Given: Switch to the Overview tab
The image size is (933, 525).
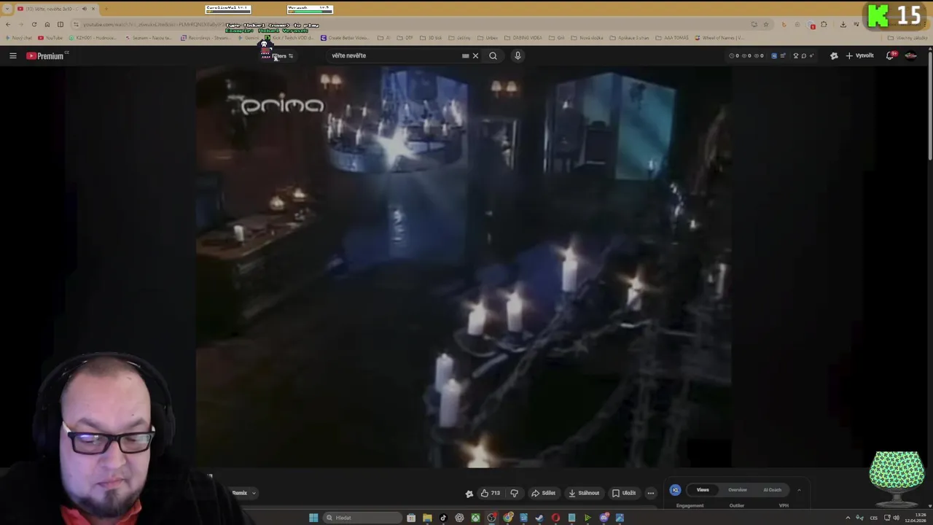Looking at the screenshot, I should coord(738,490).
